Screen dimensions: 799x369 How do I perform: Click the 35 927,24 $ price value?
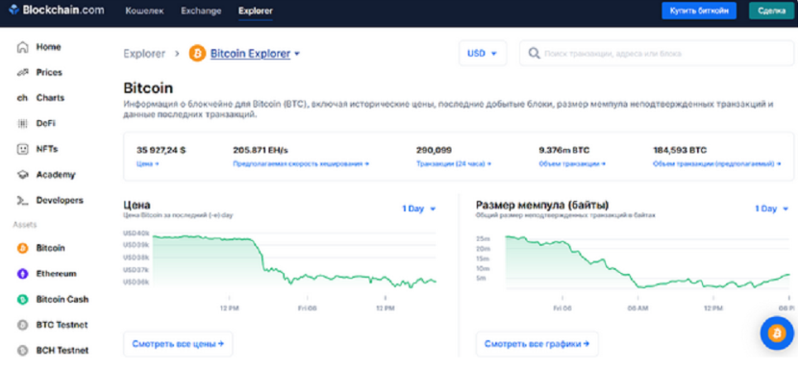161,150
